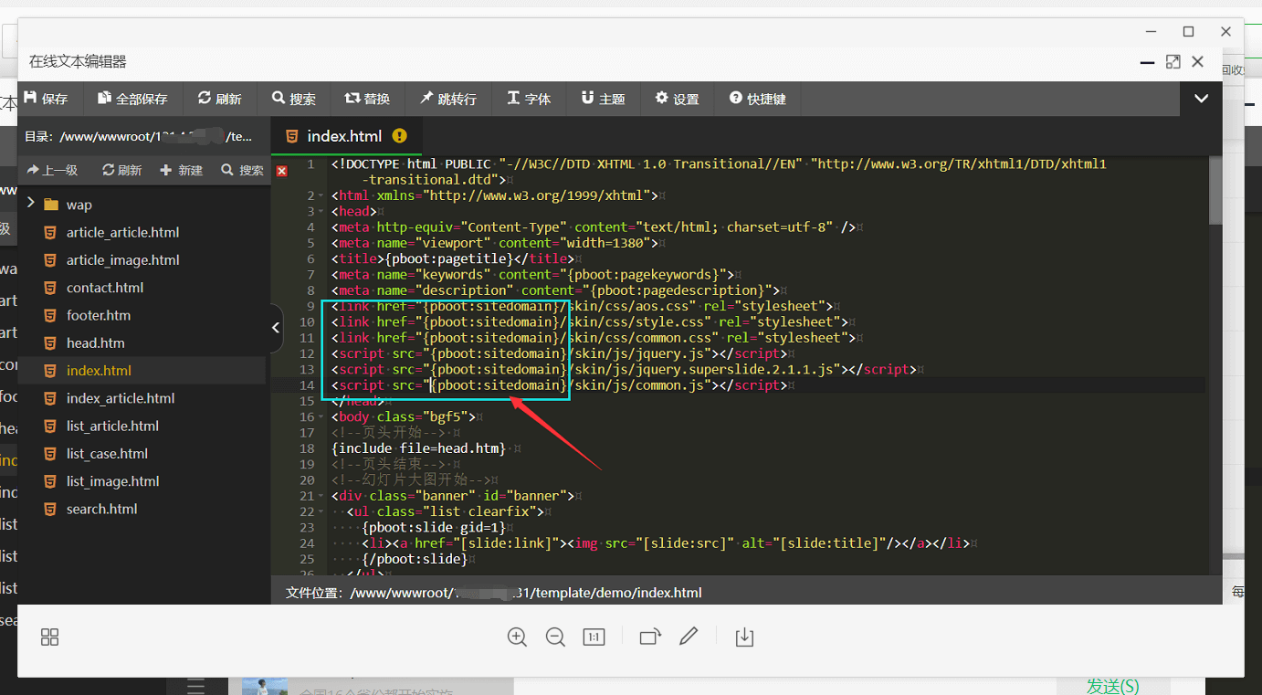Expand the wap folder
Screen dimensions: 1262x695
pos(31,204)
